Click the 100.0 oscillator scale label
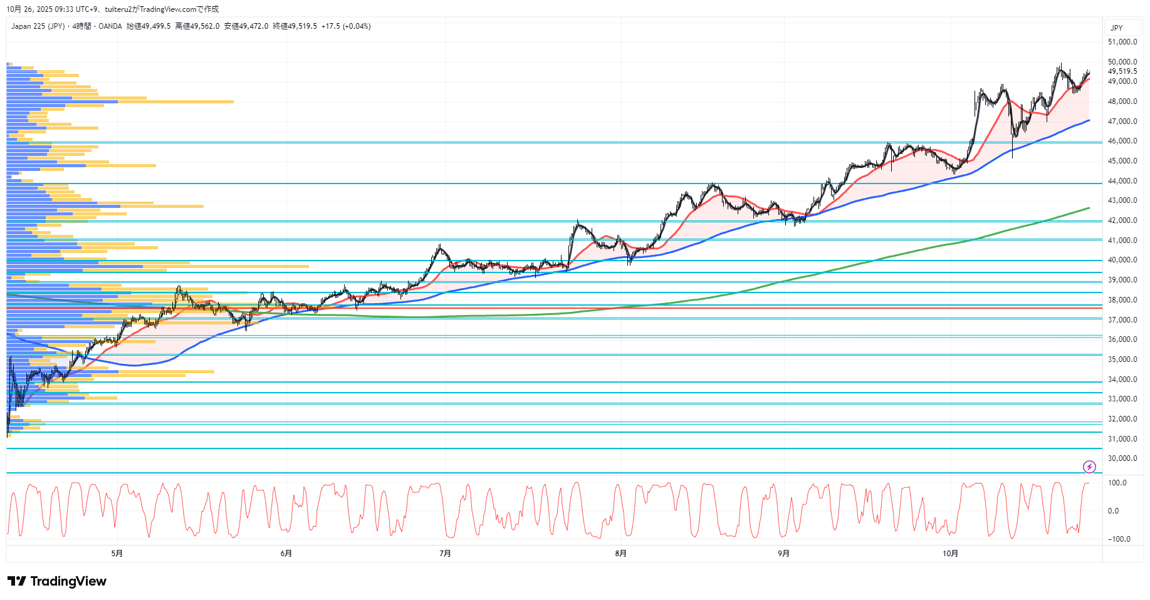1150x600 pixels. coord(1117,483)
